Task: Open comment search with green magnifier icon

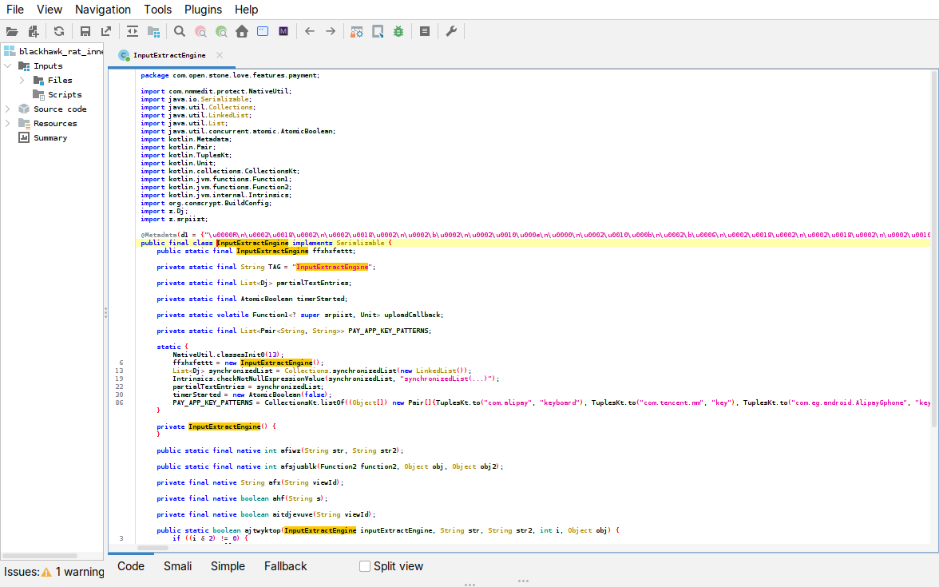Action: coord(222,32)
